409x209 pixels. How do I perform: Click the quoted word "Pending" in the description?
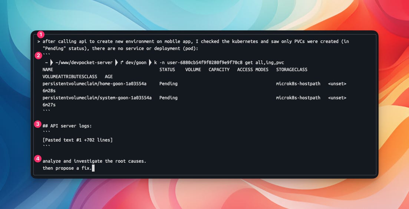pos(54,49)
